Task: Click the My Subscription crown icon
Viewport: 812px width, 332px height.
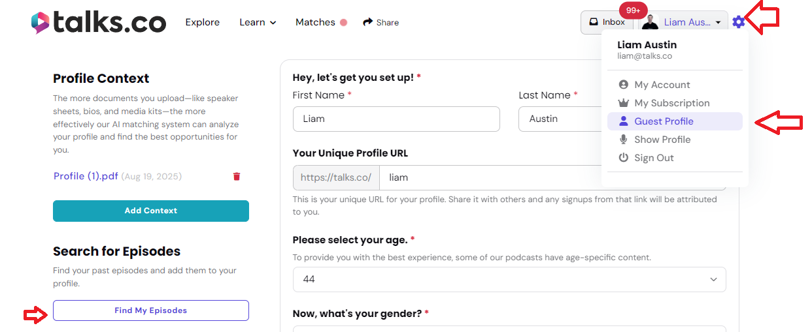Action: [623, 103]
